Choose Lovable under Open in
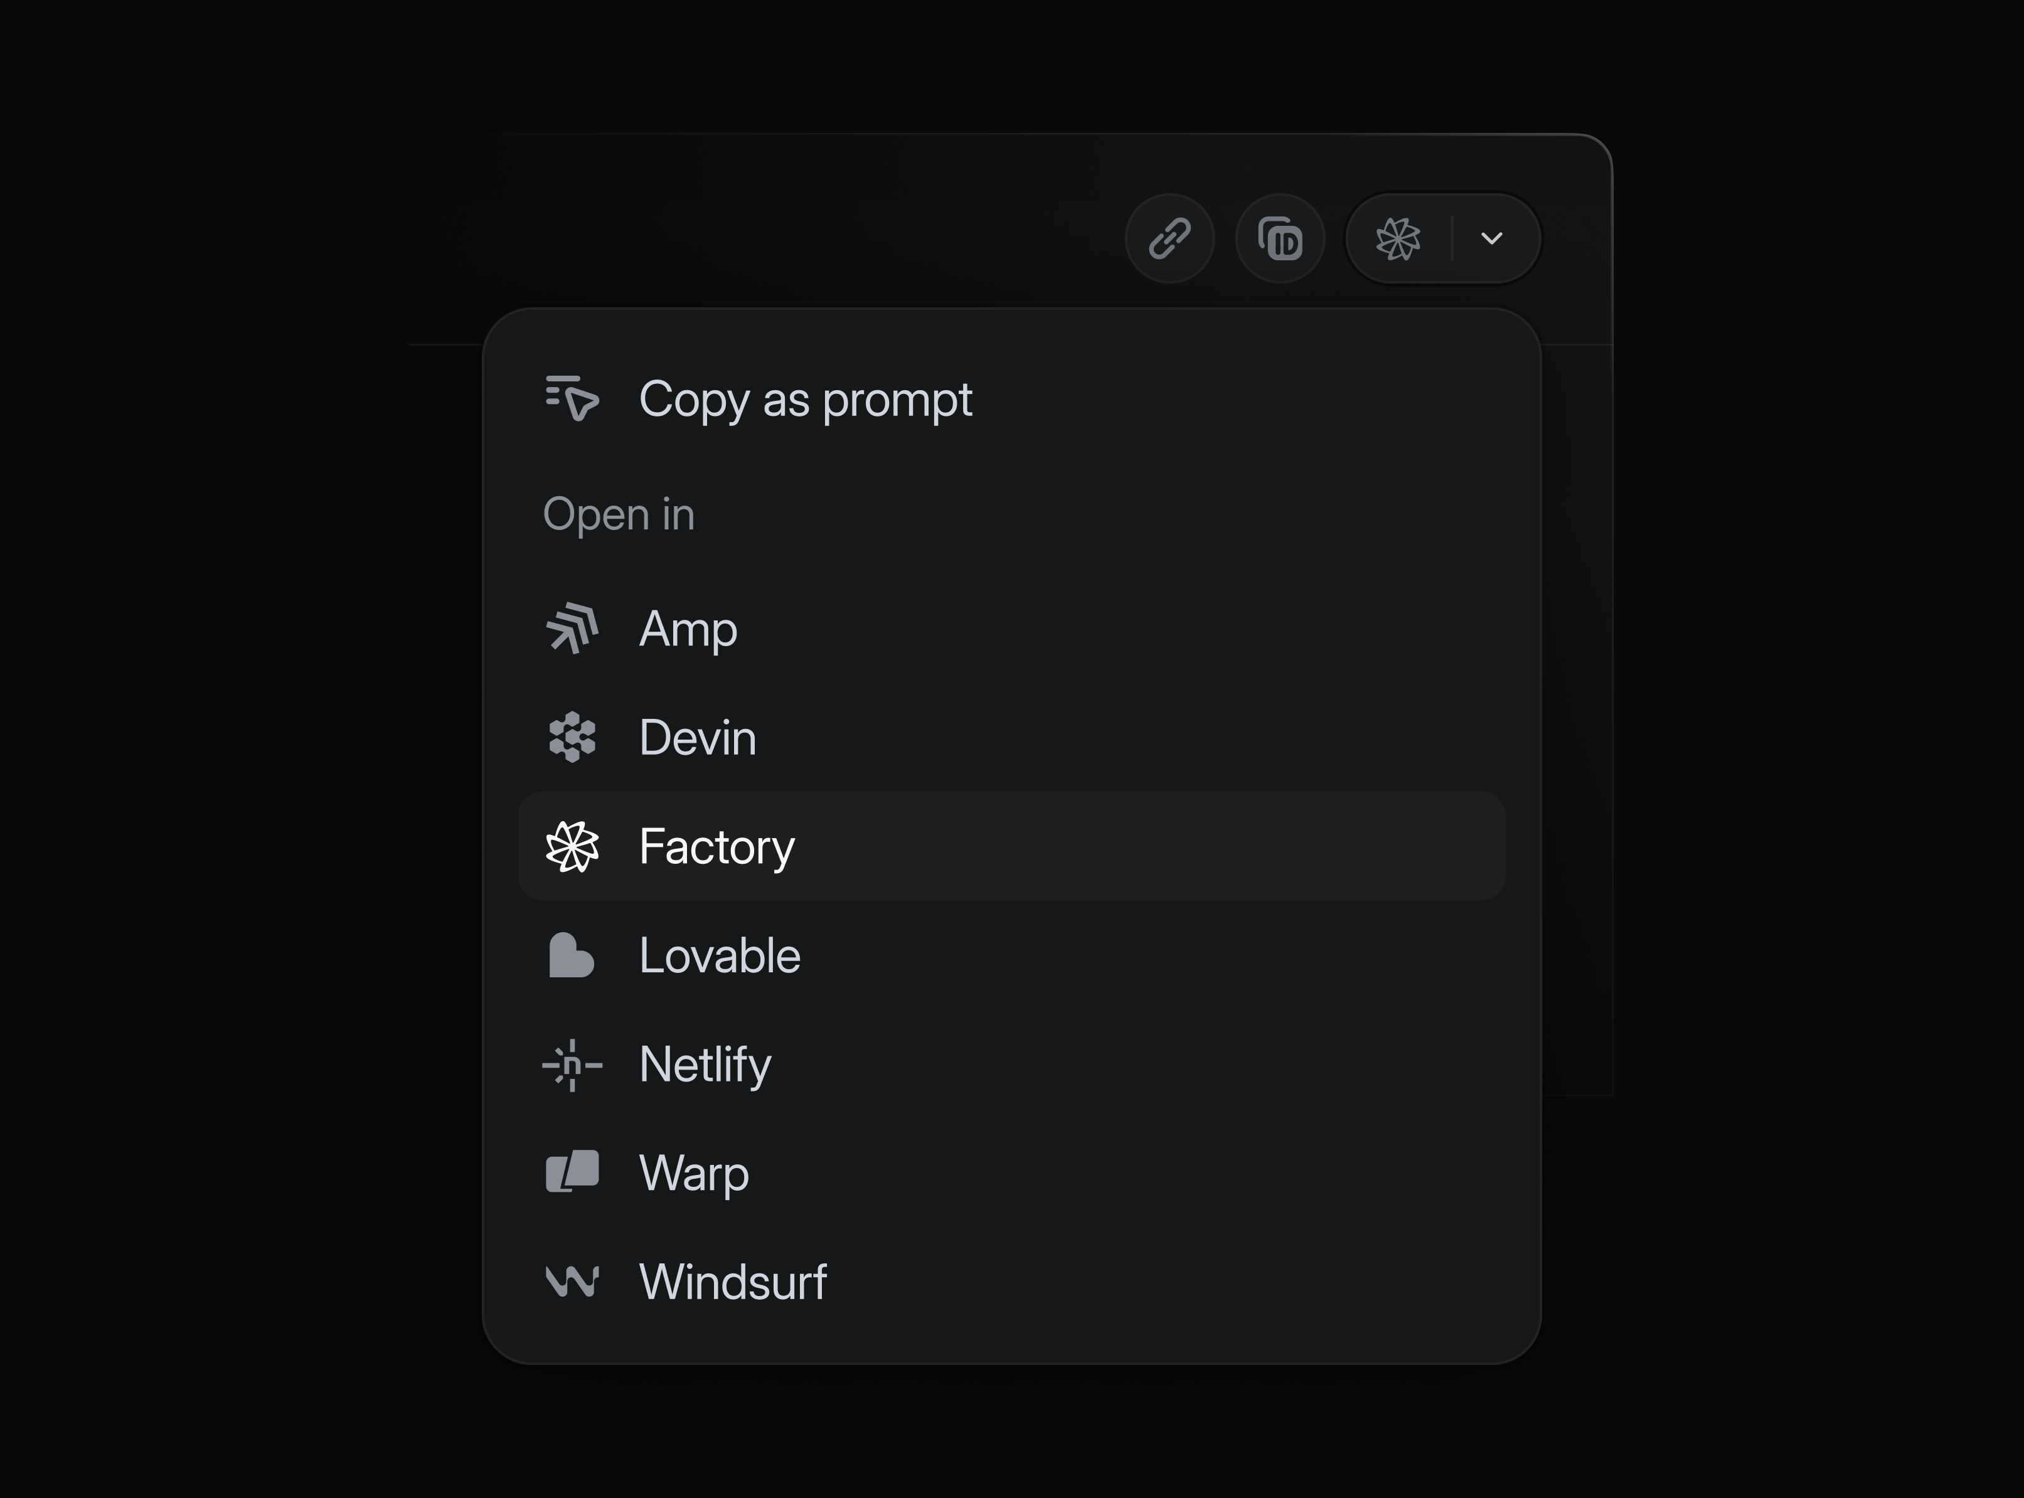 pyautogui.click(x=720, y=955)
